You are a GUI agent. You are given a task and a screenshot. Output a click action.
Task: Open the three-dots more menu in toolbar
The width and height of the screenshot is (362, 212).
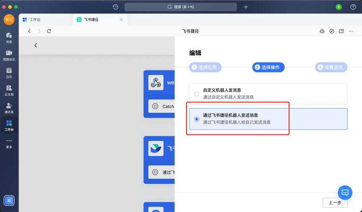pos(351,31)
